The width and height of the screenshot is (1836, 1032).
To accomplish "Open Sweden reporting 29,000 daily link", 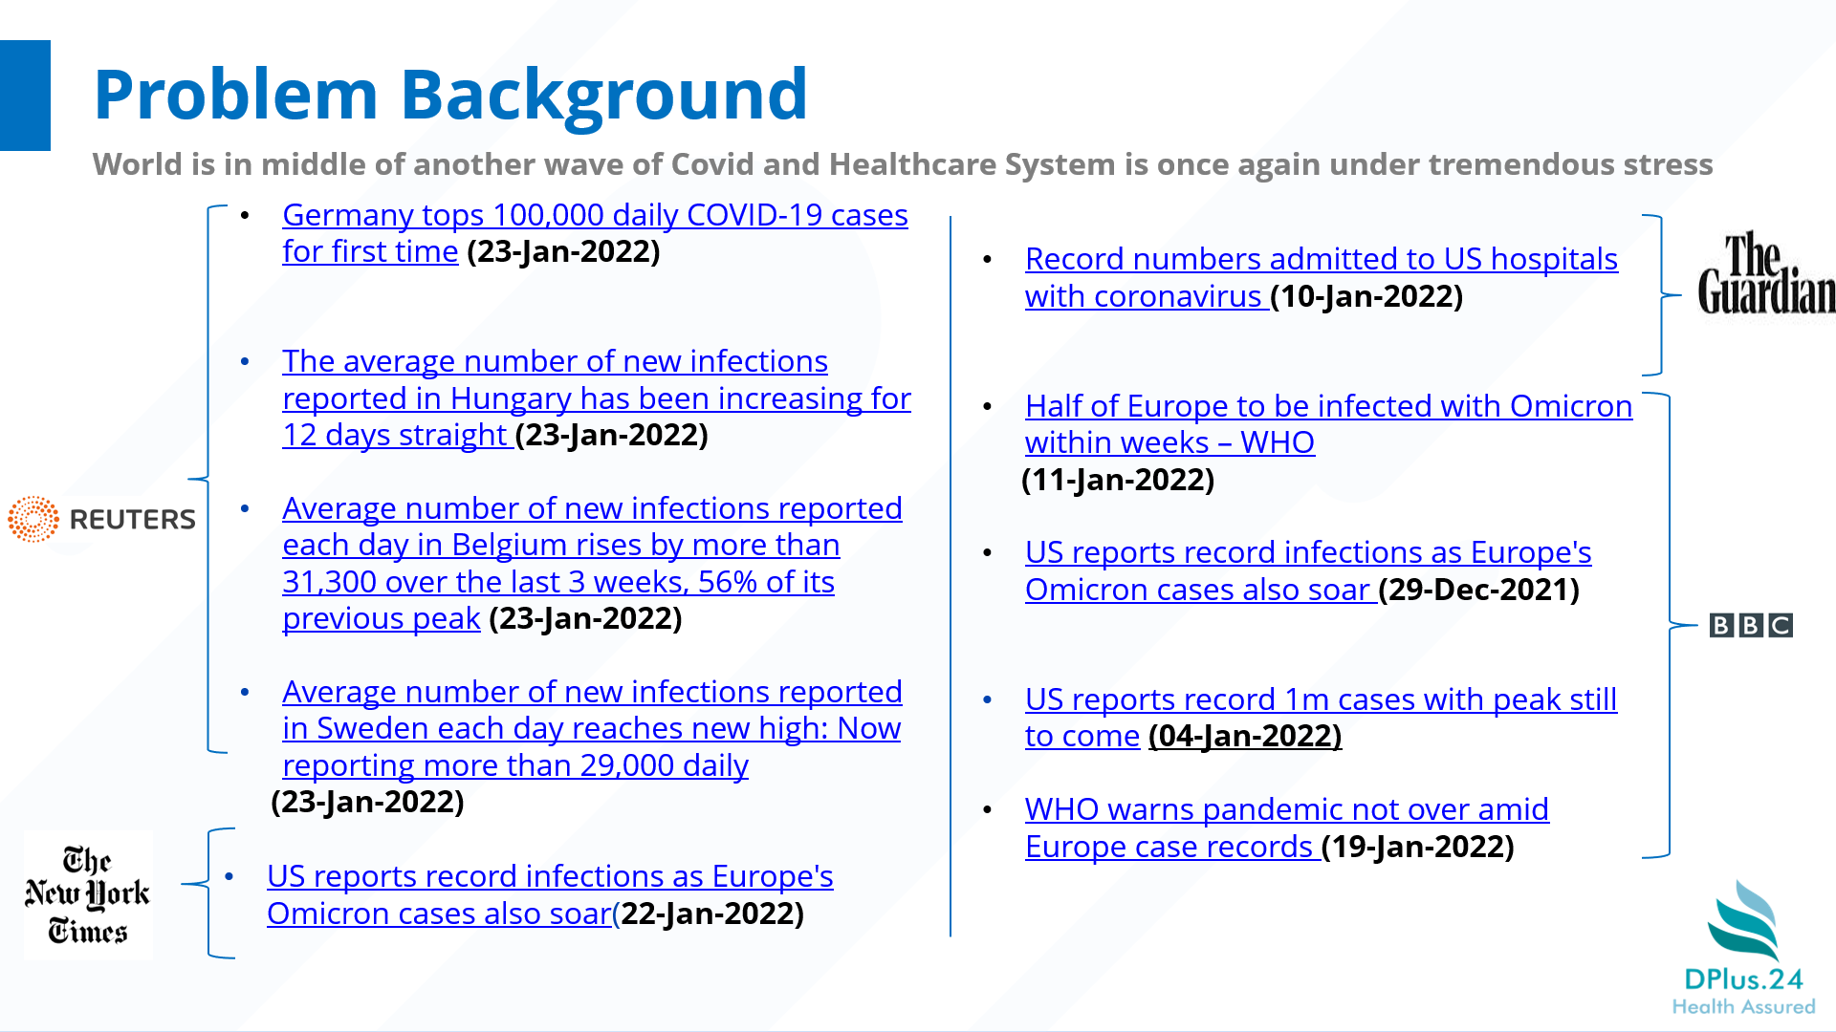I will click(590, 729).
